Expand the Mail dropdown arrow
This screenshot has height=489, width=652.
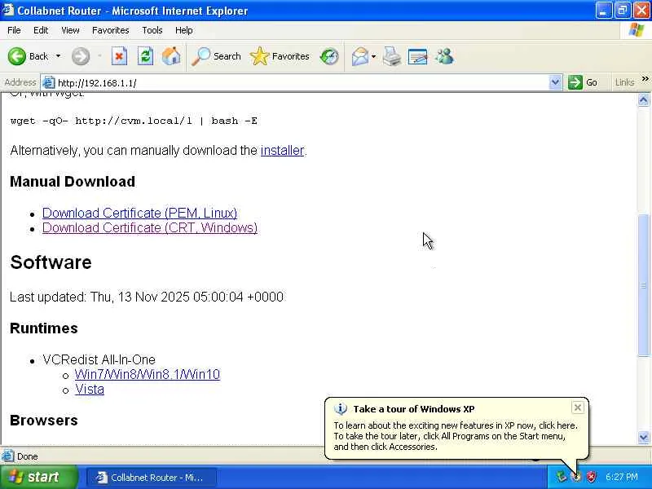coord(373,56)
